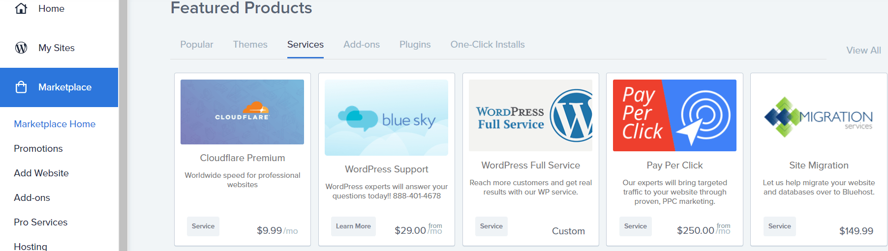Click the Cloudflare description text

(x=243, y=180)
